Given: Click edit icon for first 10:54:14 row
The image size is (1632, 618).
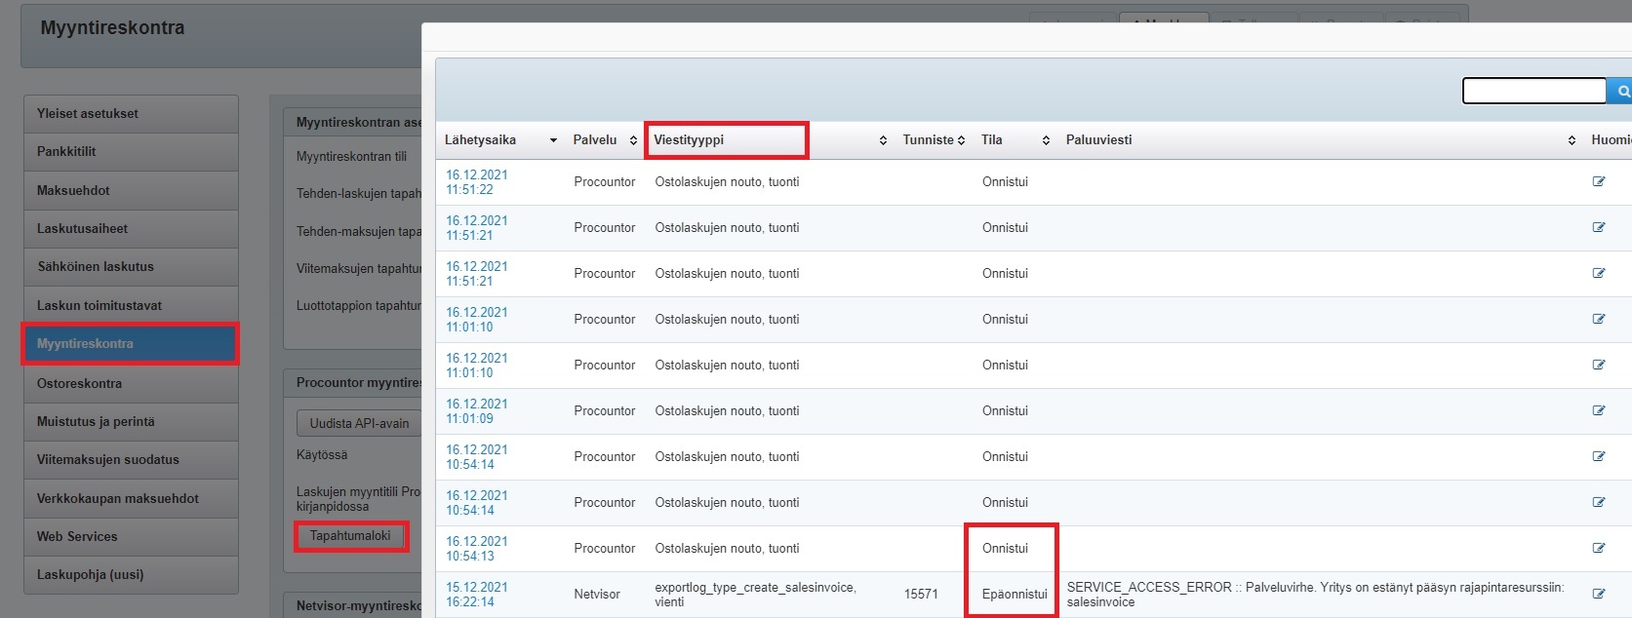Looking at the screenshot, I should coord(1598,456).
